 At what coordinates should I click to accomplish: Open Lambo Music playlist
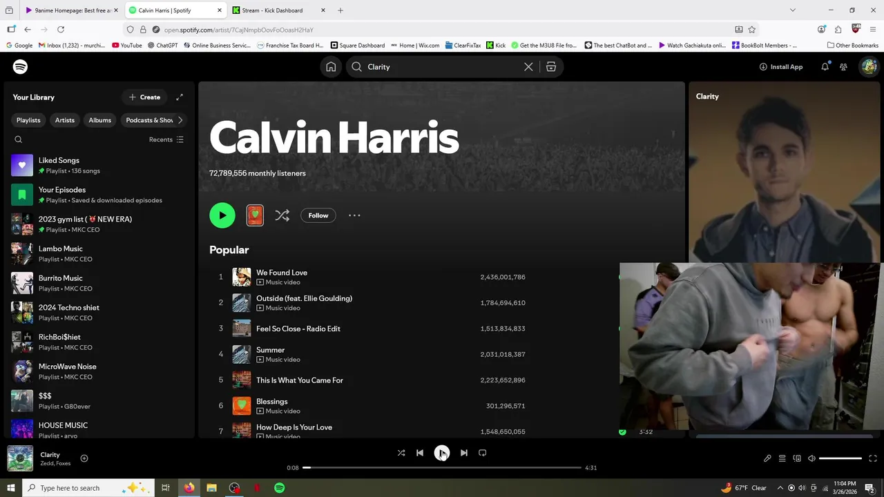tap(99, 254)
